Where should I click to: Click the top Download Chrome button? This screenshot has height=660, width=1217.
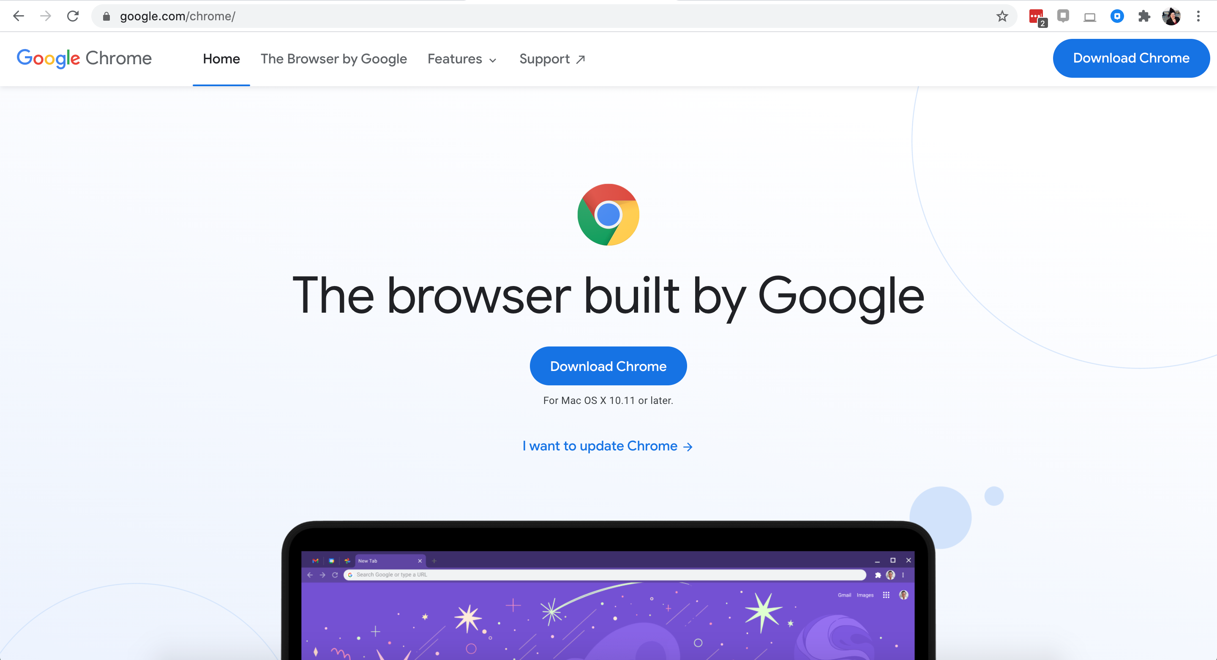pos(1131,58)
